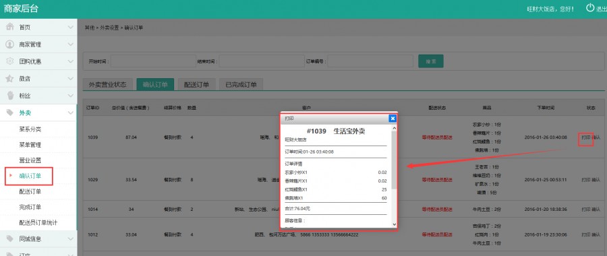Click the 开始时间 input field

click(153, 61)
